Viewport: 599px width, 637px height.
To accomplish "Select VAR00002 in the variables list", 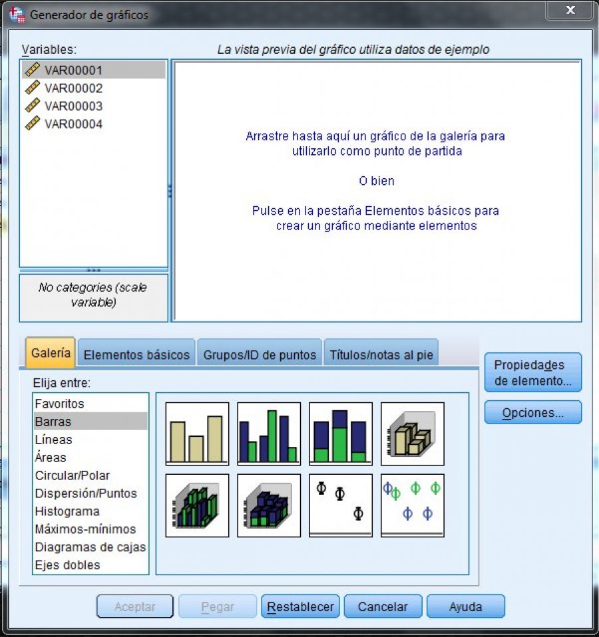I will [x=94, y=88].
